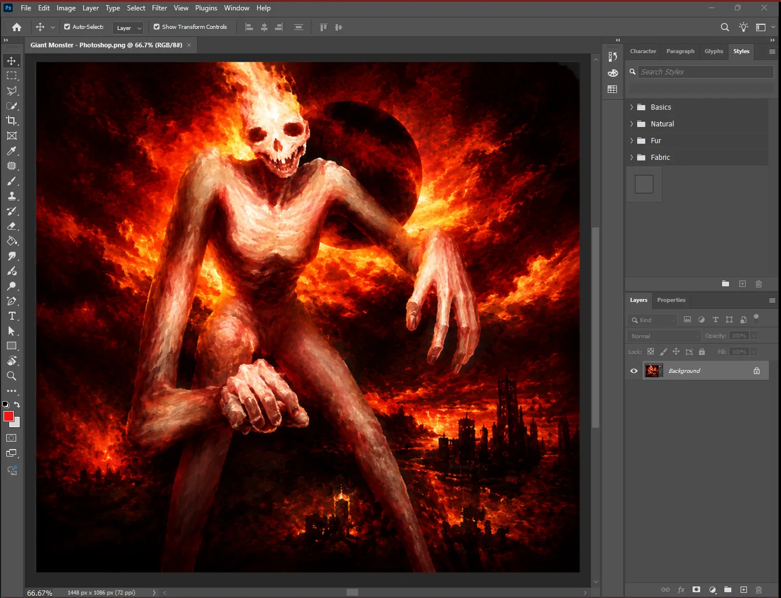Uncheck the Auto-Select checkbox
781x598 pixels.
click(67, 27)
